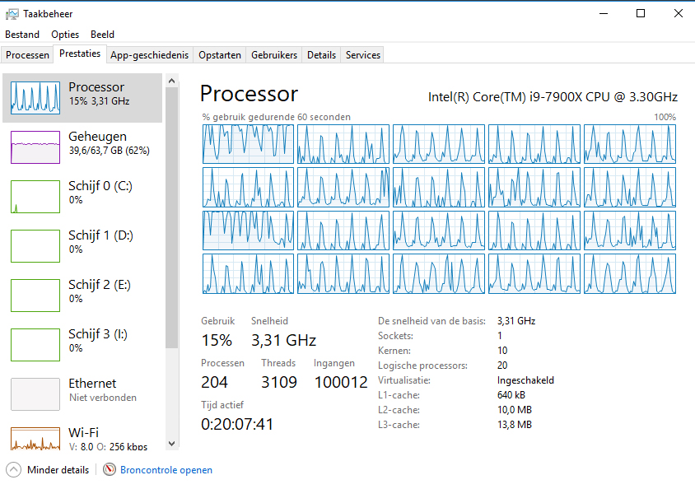The image size is (695, 489).
Task: Select Schijf 2 (E:) disk graph
Action: (x=35, y=296)
